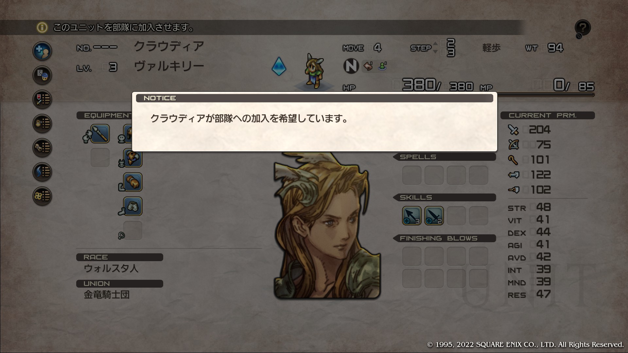Click the Valkyrie character portrait
This screenshot has width=628, height=353.
click(x=327, y=226)
